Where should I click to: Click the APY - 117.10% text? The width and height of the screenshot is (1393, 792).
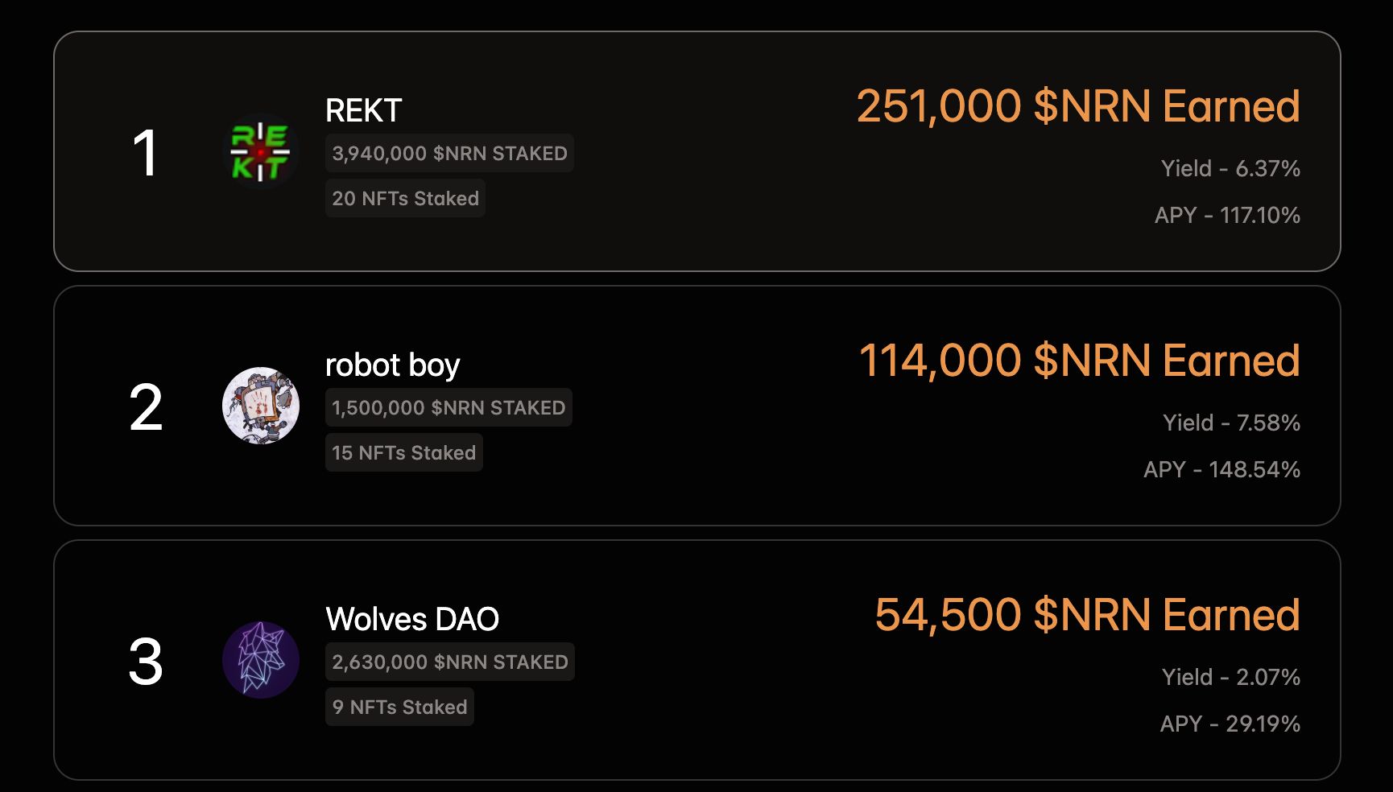tap(1226, 215)
